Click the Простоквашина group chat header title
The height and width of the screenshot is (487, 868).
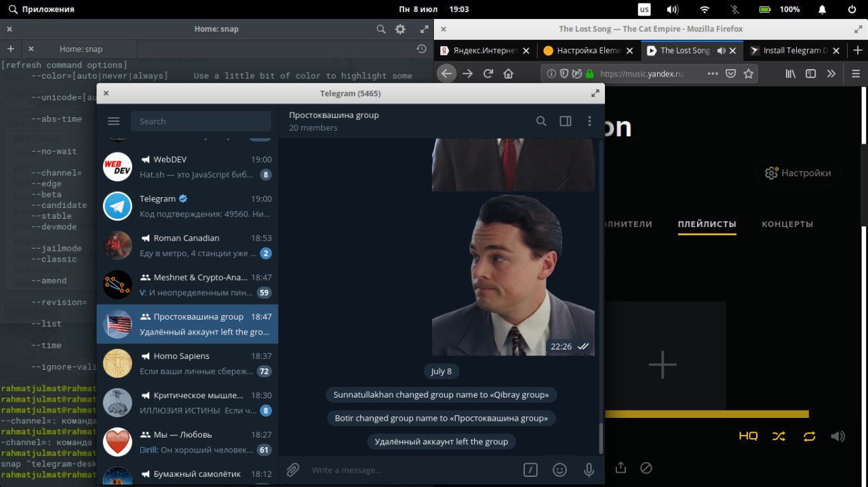334,115
